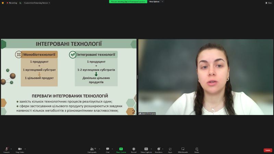Click the 'Монобіотехнології' heading on slide
This screenshot has width=274, height=154.
click(39, 54)
